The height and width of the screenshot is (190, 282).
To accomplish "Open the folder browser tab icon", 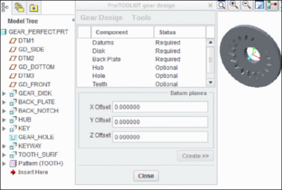I will pos(19,7).
